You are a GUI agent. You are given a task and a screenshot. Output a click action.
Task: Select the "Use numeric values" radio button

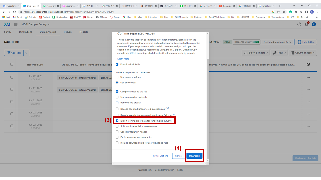point(117,77)
